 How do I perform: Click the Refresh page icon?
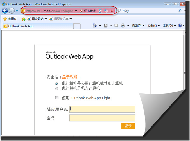[106, 11]
